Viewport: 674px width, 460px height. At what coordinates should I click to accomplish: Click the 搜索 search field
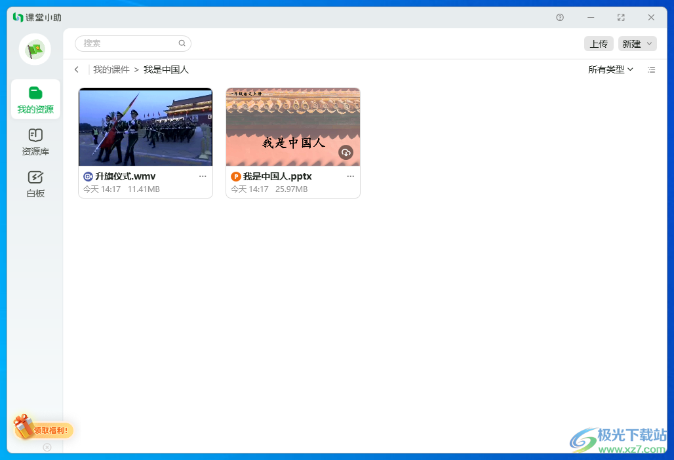click(133, 43)
